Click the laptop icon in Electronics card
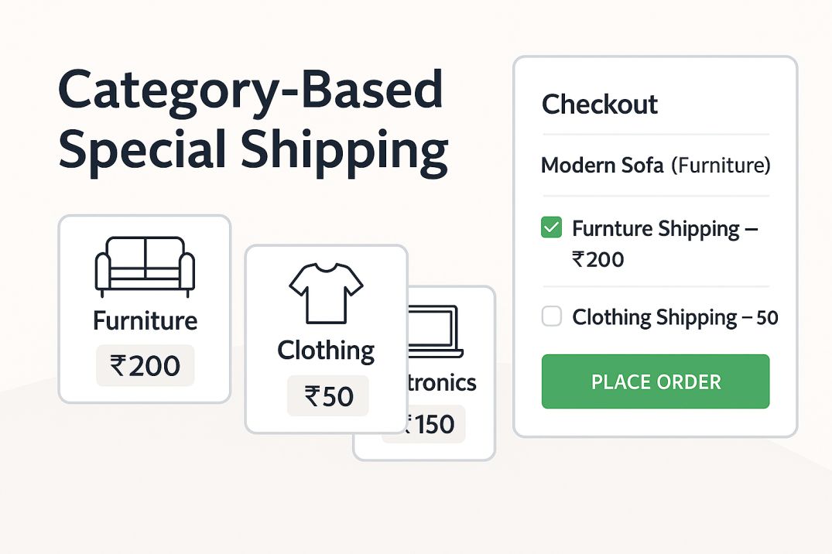Image resolution: width=832 pixels, height=554 pixels. 435,332
